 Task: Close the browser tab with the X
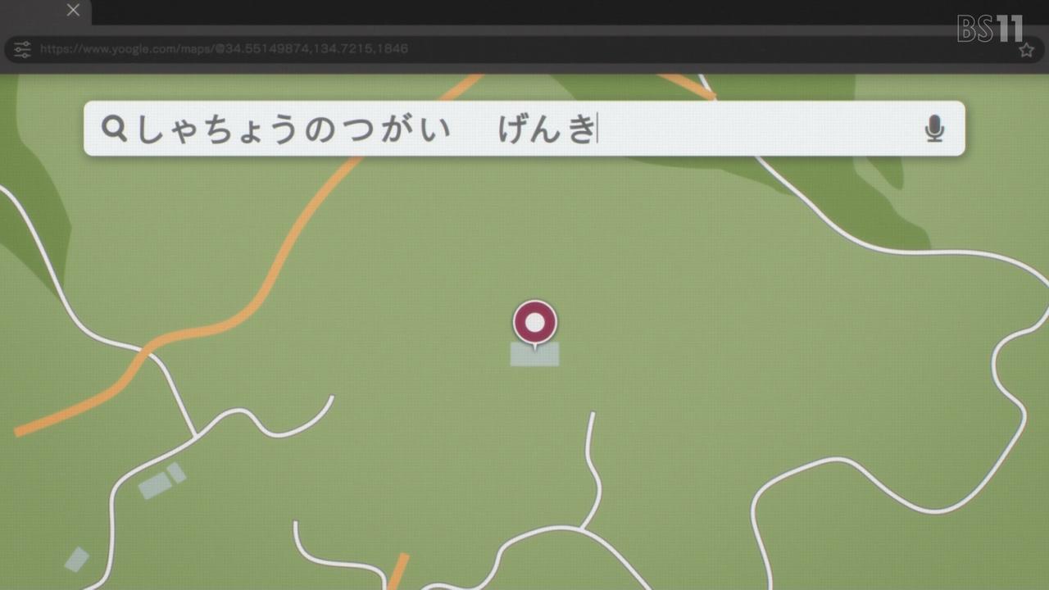[x=73, y=11]
